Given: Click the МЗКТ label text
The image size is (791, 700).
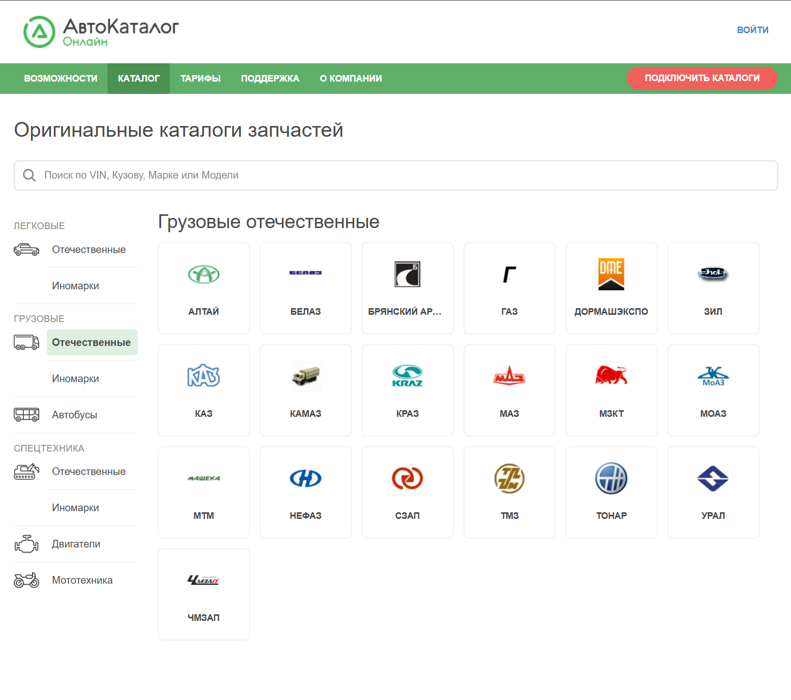Looking at the screenshot, I should pos(612,414).
